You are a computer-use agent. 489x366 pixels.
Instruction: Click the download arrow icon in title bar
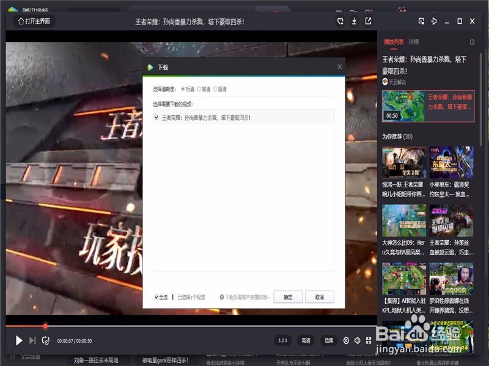[355, 21]
